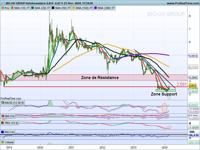Click the 2021 marker on the time axis
The image size is (200, 150).
tap(71, 147)
